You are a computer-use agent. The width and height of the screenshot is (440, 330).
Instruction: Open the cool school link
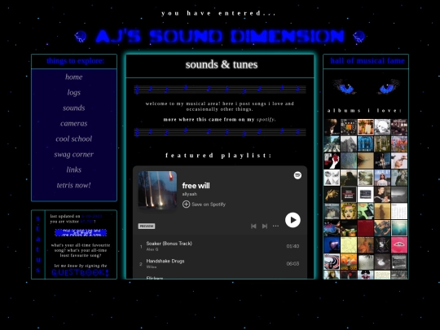74,139
